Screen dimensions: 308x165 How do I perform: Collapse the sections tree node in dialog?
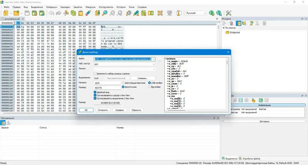pos(166,59)
